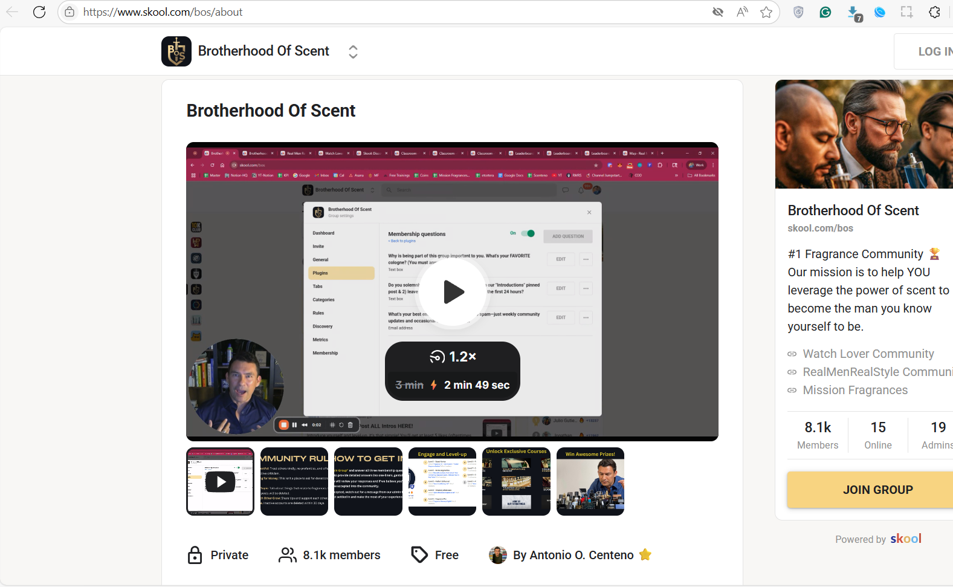Open the RealMenRealStyle Community link
The image size is (953, 587).
877,372
